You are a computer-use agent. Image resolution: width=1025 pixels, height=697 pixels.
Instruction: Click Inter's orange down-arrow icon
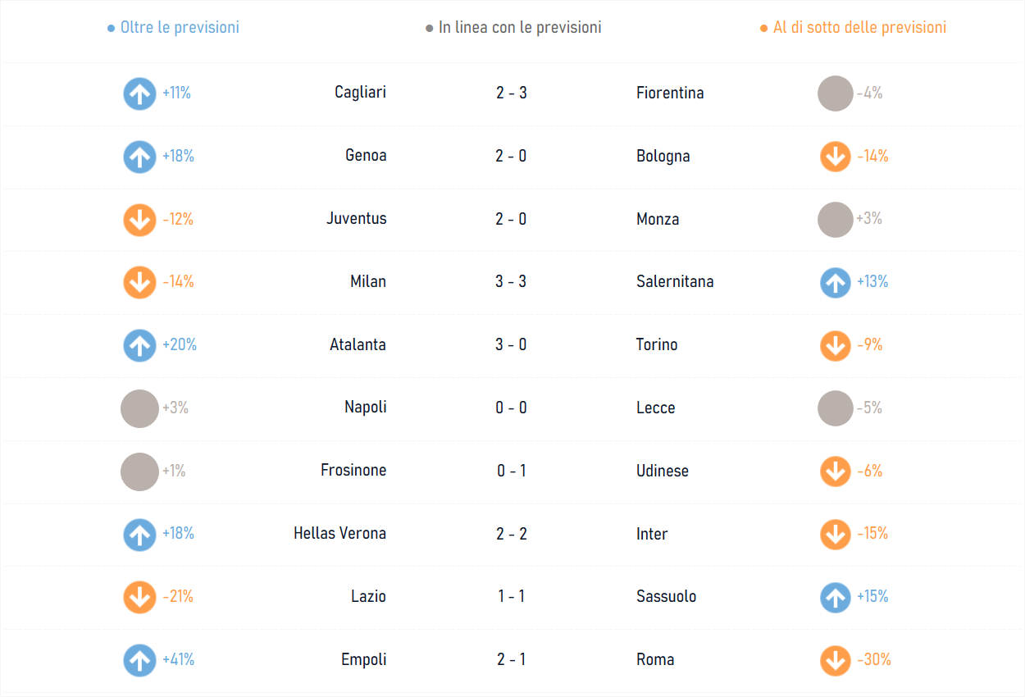836,535
